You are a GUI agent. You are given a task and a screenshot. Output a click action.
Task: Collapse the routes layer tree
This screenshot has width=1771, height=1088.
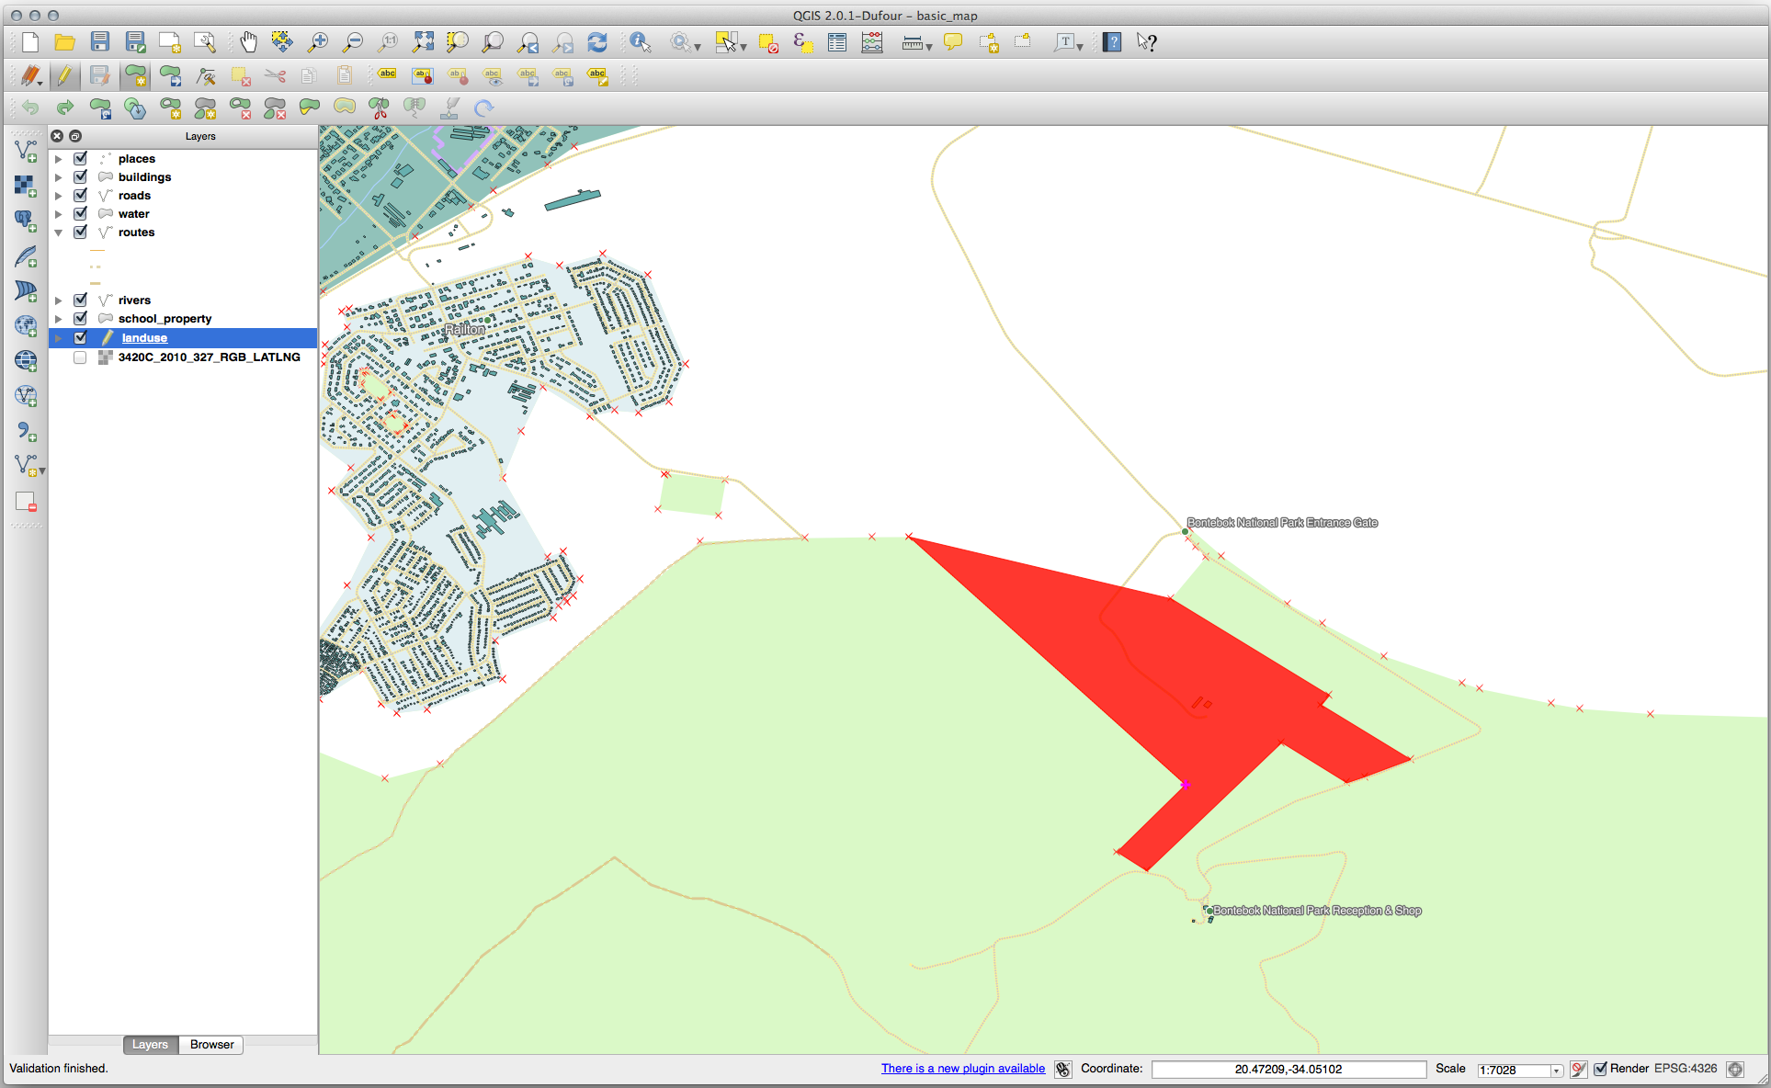pyautogui.click(x=59, y=232)
